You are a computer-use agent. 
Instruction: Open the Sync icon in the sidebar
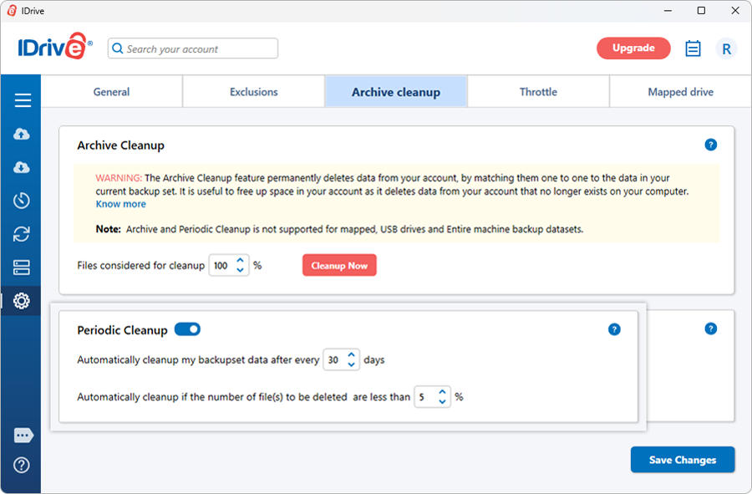(23, 234)
